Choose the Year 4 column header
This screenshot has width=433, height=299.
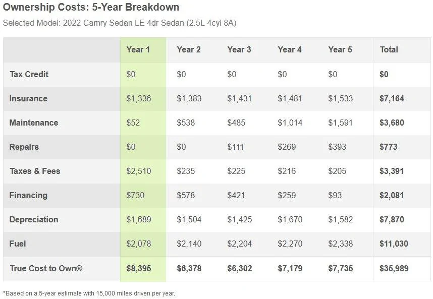289,49
